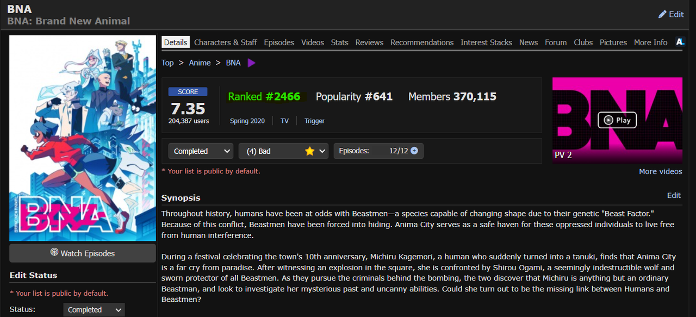Click the Top breadcrumb link
Viewport: 696px width, 317px height.
(x=167, y=63)
